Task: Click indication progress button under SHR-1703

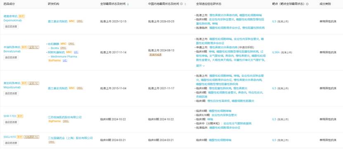Action: point(11,122)
